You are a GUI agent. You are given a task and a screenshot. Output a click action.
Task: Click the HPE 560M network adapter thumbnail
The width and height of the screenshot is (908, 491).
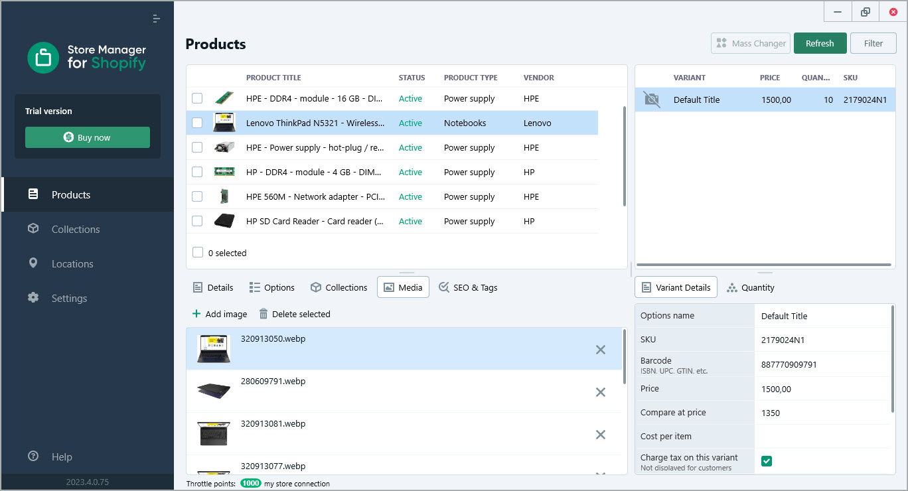(x=224, y=196)
